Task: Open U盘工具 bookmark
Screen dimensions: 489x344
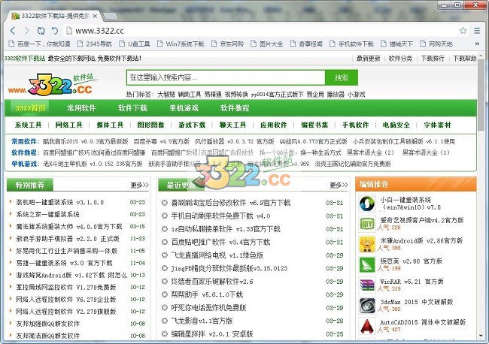Action: point(135,44)
